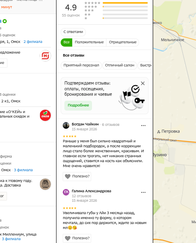This screenshot has width=196, height=243.
Task: Click the 'Подробнее' button
Action: [x=78, y=105]
